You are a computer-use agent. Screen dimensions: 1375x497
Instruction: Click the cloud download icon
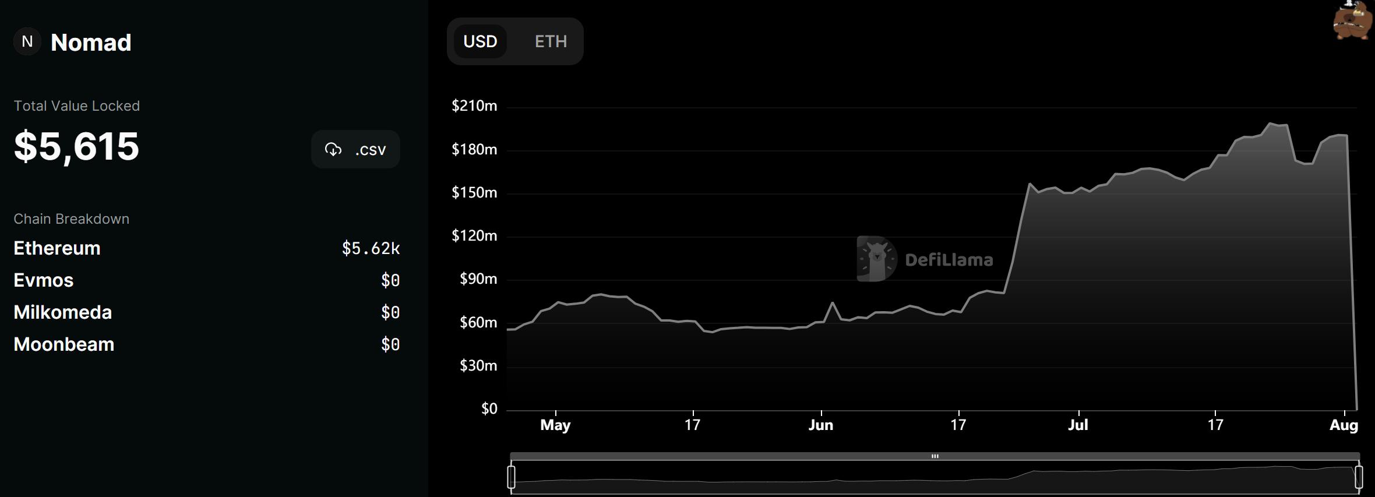(333, 150)
